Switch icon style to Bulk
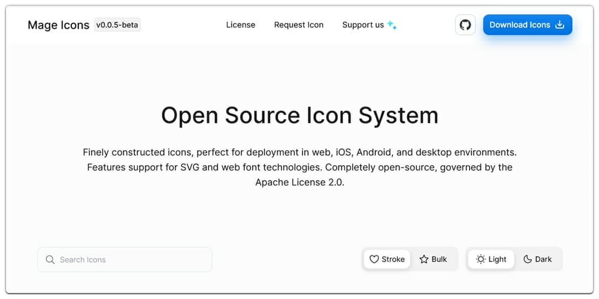This screenshot has height=299, width=599. click(x=433, y=260)
